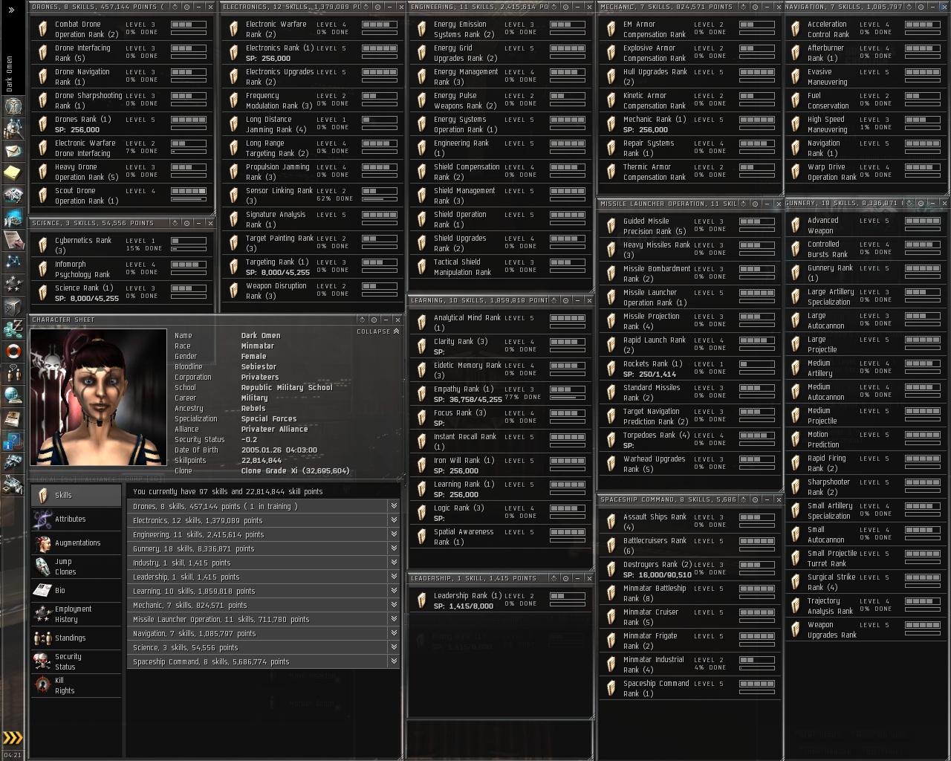Screen dimensions: 951x761
Task: Click the Sensor Linking 62% progress bar
Action: [379, 199]
